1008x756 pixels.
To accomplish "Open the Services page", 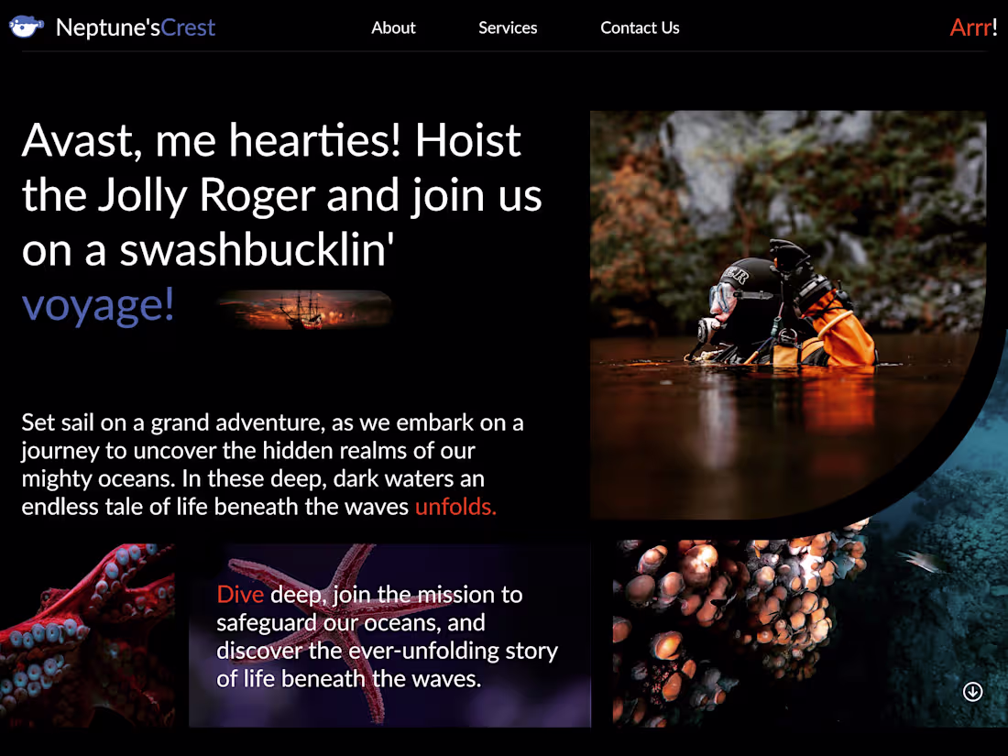I will pos(508,27).
